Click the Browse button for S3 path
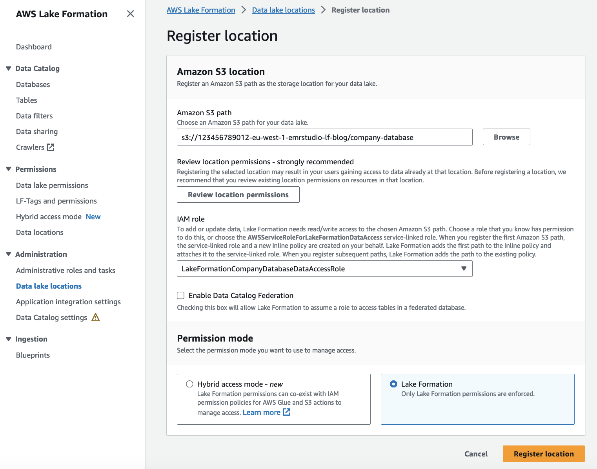 point(506,137)
